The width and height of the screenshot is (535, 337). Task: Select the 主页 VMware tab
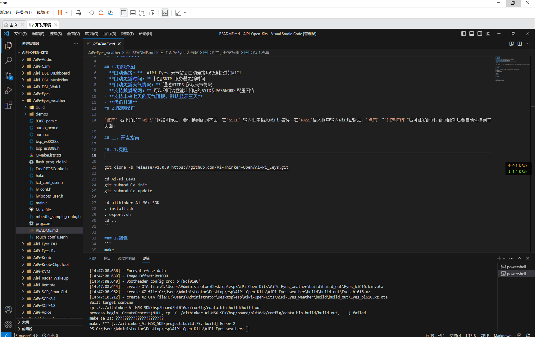point(14,25)
